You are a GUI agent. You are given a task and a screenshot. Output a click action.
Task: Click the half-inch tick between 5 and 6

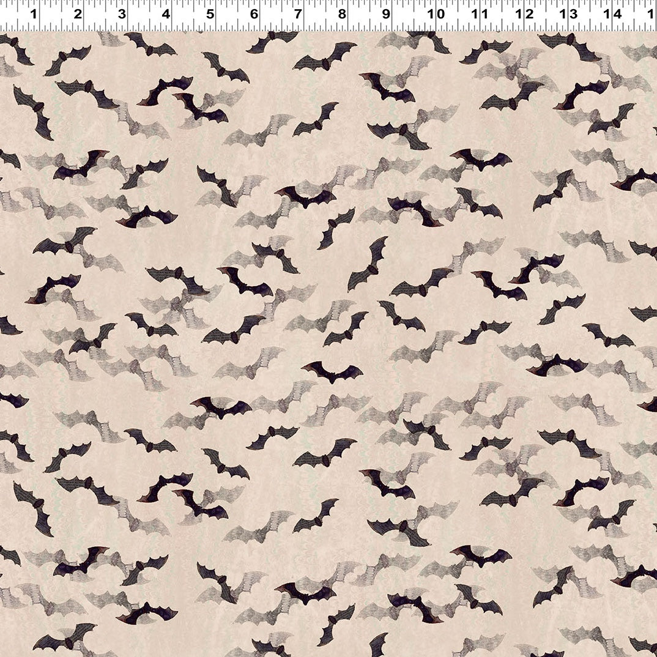coord(238,25)
